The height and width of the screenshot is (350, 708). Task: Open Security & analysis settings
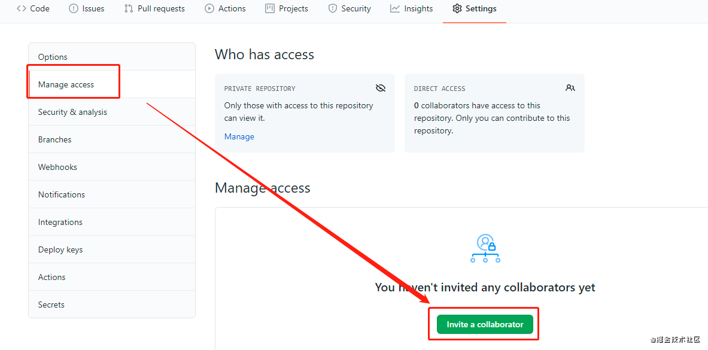[72, 112]
